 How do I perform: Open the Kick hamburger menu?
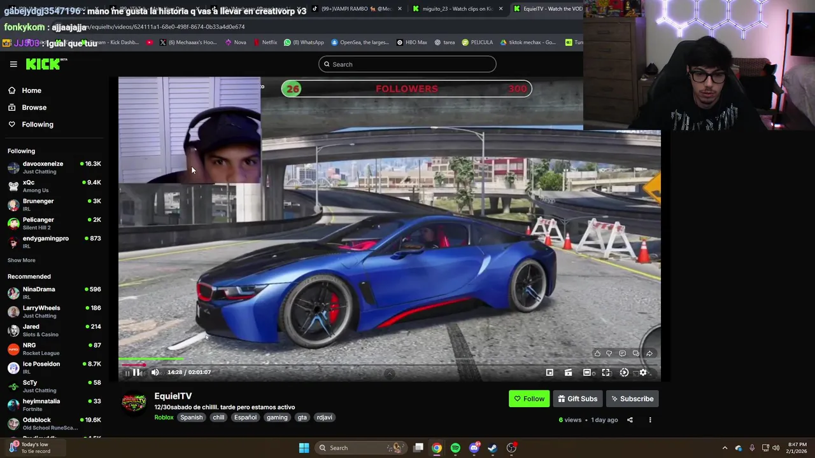point(13,64)
